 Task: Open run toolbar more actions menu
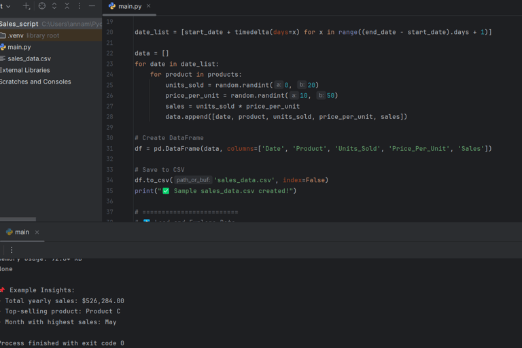click(x=12, y=250)
